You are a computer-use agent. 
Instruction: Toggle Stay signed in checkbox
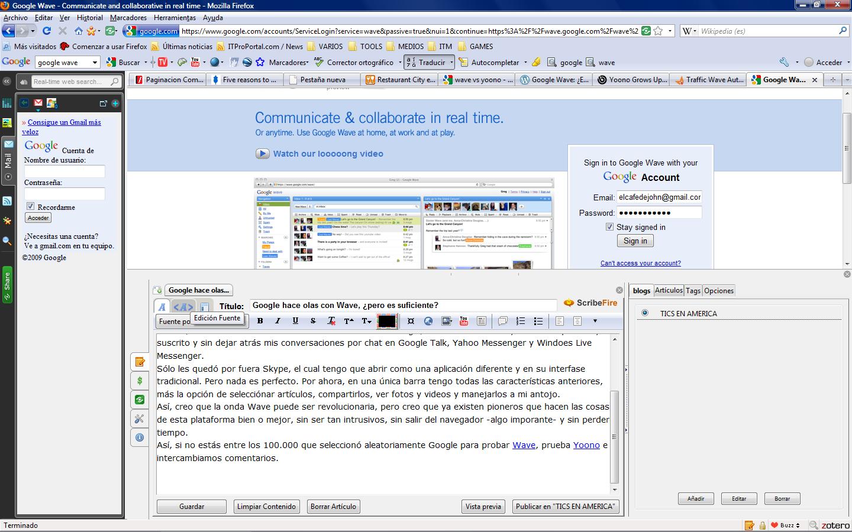609,227
